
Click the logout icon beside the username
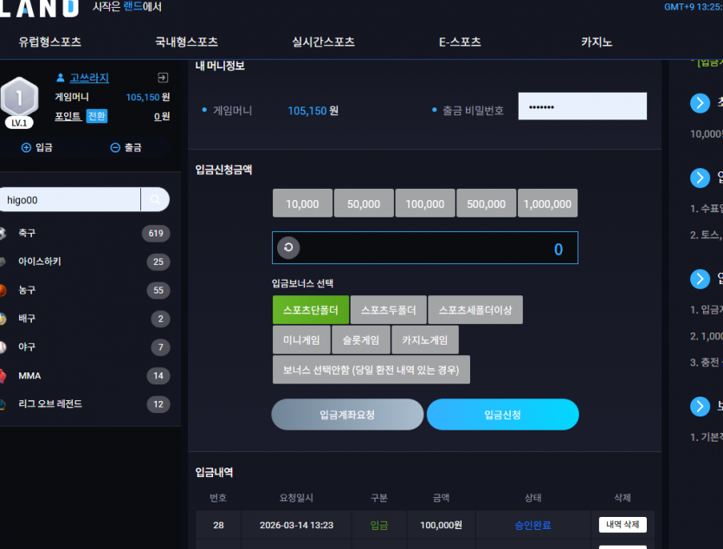[163, 77]
